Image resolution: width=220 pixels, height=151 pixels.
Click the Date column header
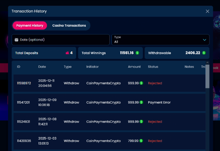42,67
